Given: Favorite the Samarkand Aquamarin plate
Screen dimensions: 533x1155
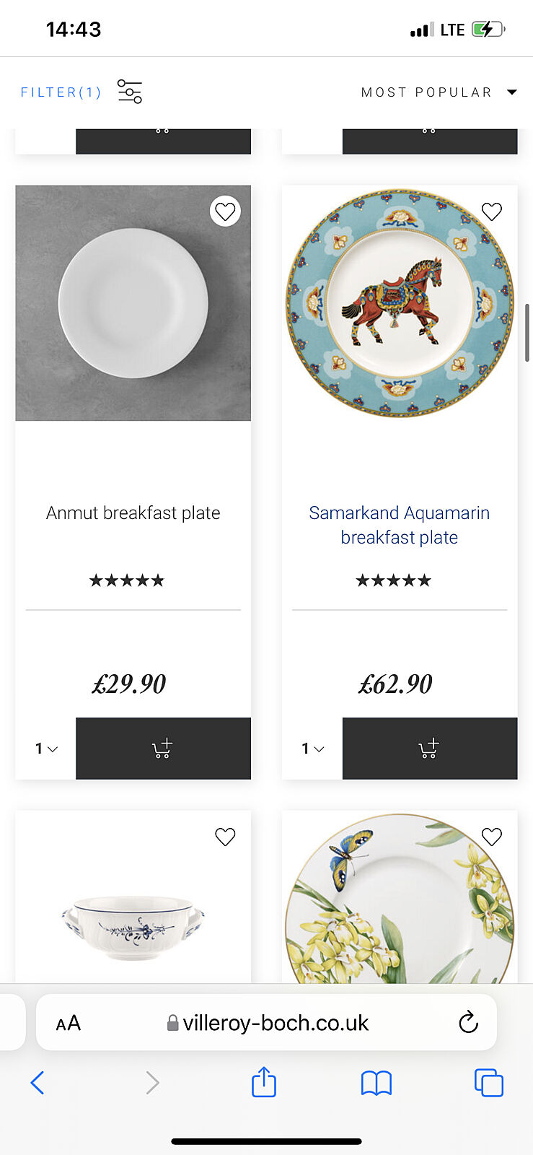Looking at the screenshot, I should point(492,212).
